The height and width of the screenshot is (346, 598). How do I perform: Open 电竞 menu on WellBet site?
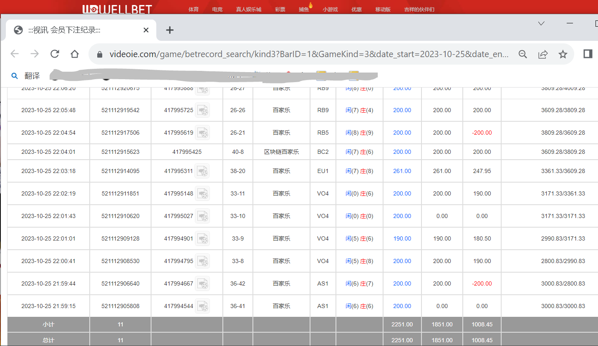point(217,9)
